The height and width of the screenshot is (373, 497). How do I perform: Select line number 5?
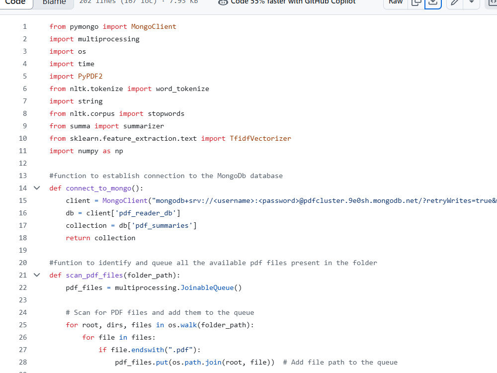coord(25,77)
